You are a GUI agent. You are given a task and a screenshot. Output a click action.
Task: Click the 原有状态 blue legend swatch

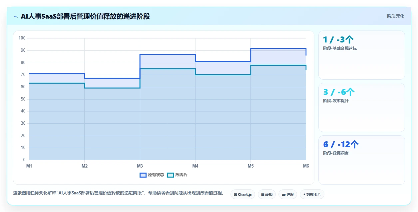(143, 175)
